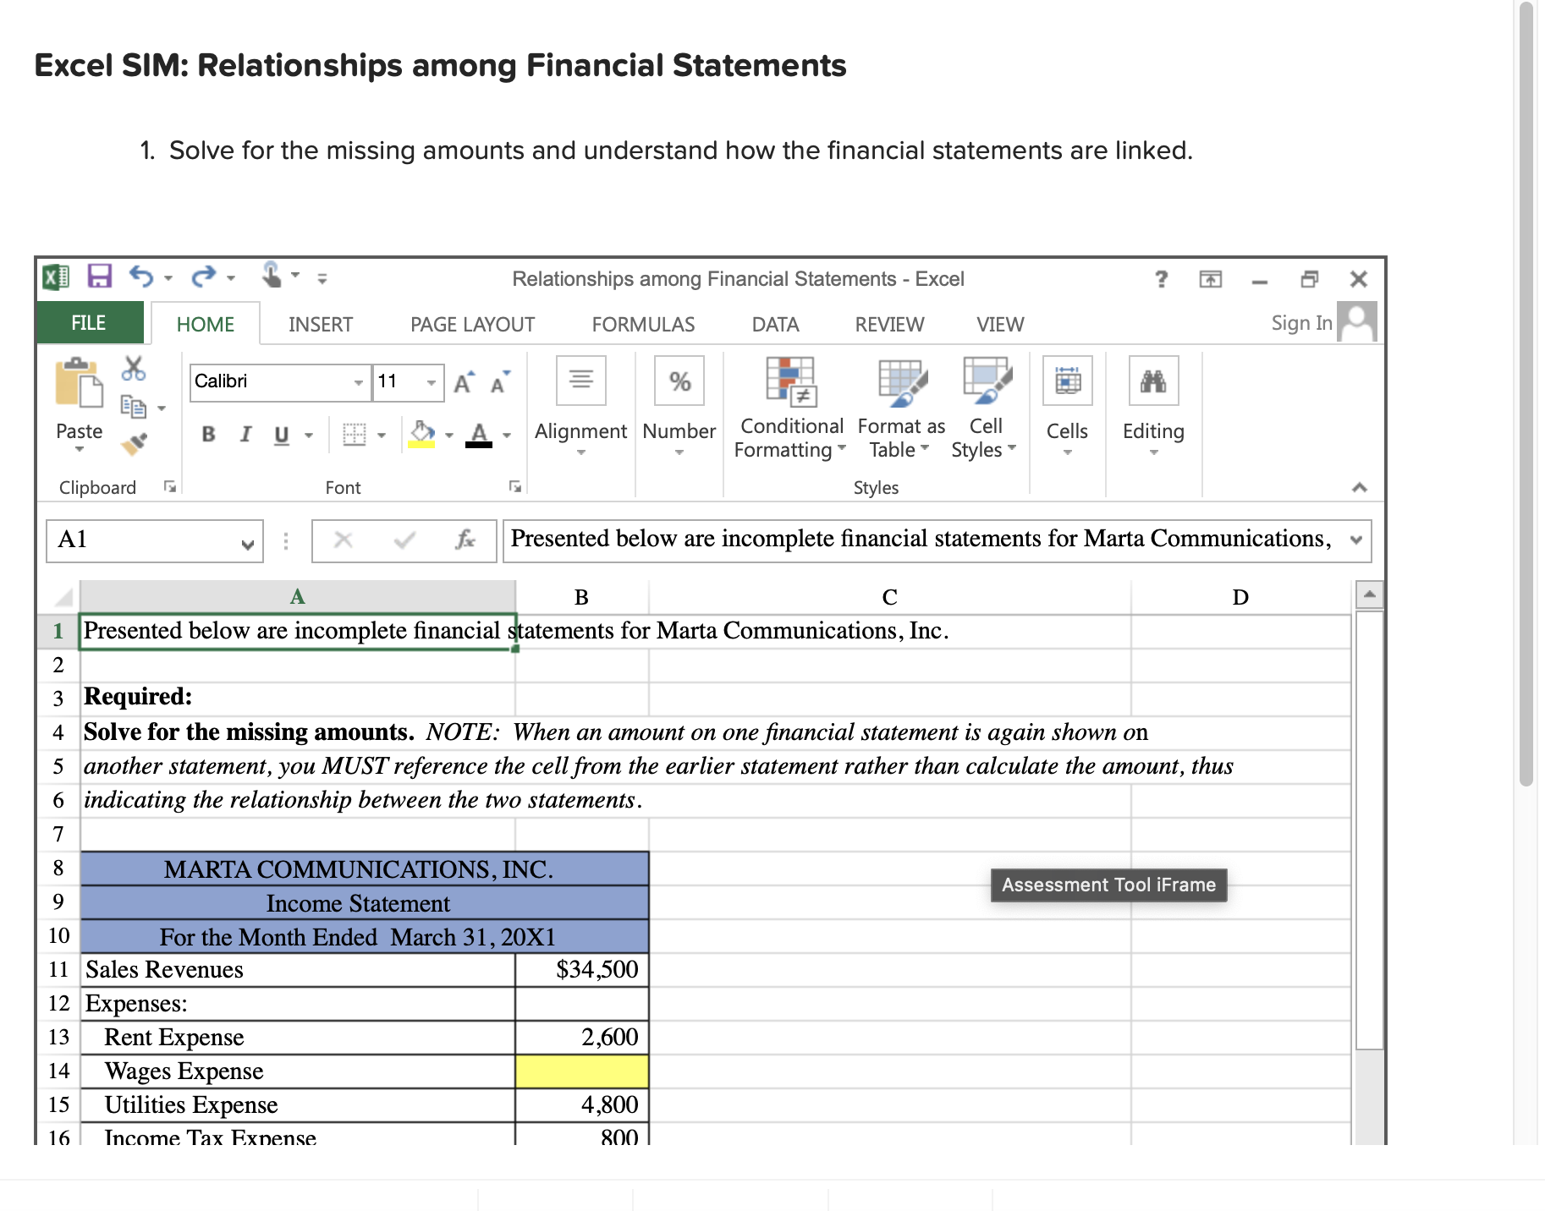Screen dimensions: 1545x1211
Task: Select the Cut (scissors) icon
Action: (133, 370)
